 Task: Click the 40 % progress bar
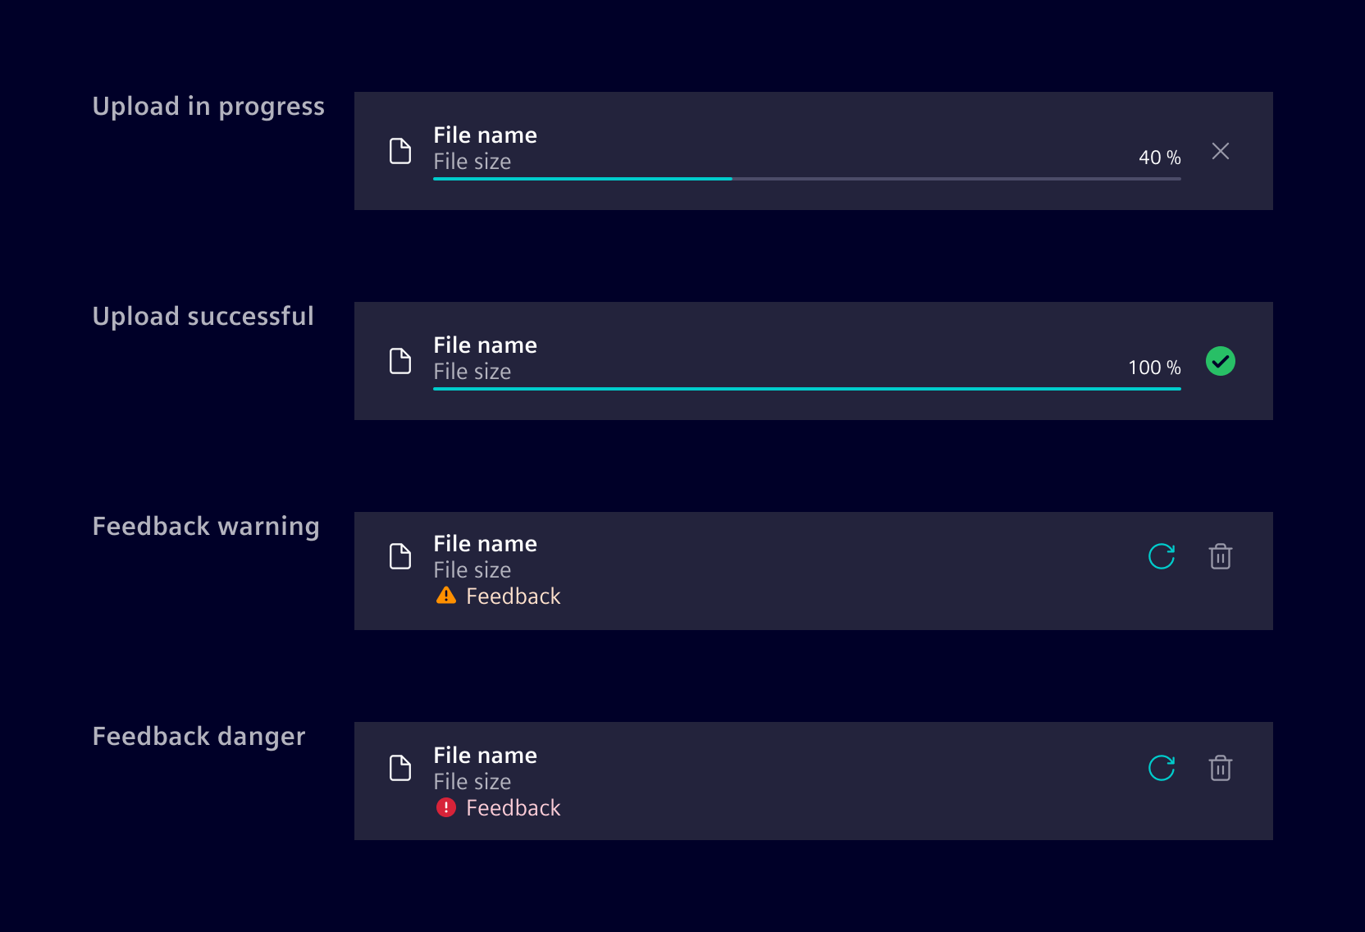click(x=806, y=179)
